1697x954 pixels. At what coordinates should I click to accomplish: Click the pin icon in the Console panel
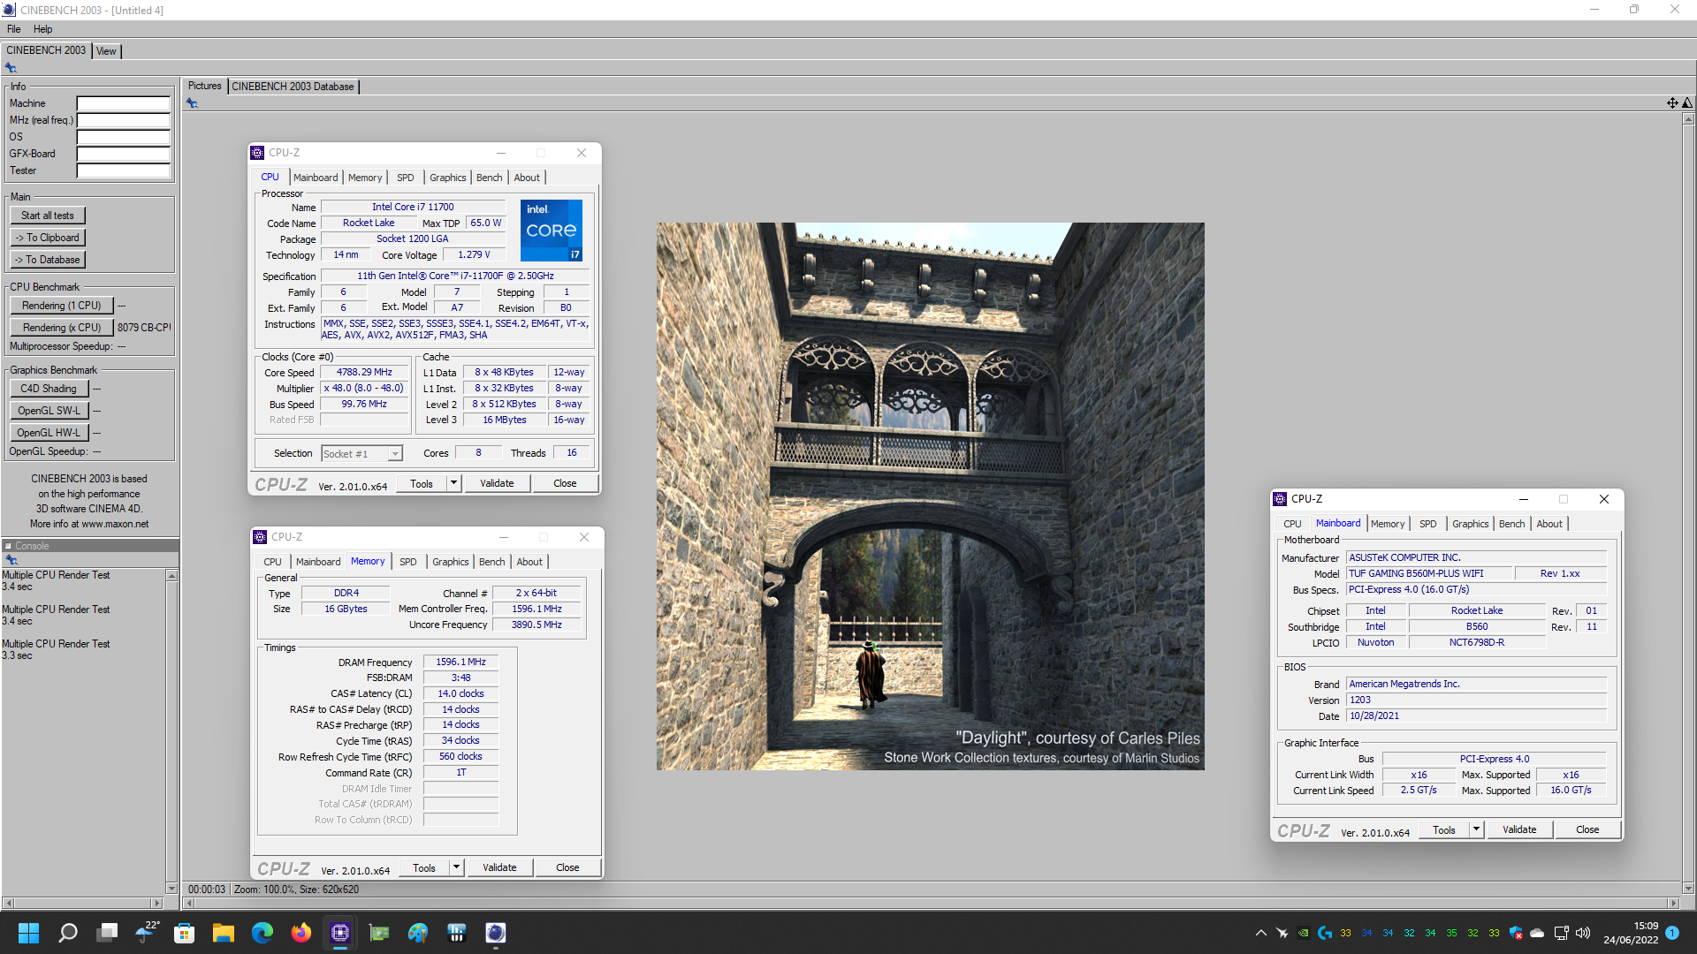(x=11, y=559)
